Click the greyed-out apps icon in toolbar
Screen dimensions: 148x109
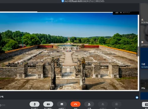103,104
